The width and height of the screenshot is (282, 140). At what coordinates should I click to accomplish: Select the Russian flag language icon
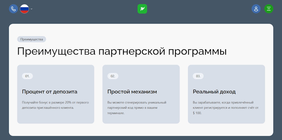click(24, 9)
